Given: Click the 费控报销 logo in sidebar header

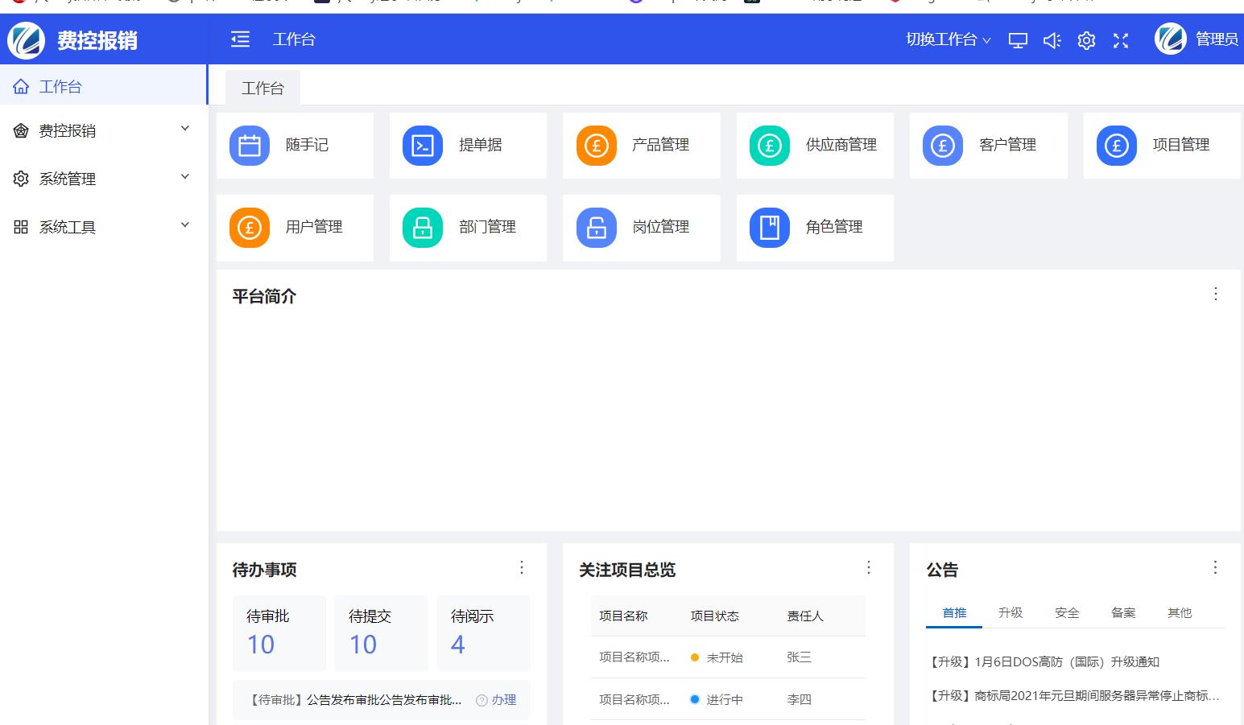Looking at the screenshot, I should click(26, 40).
